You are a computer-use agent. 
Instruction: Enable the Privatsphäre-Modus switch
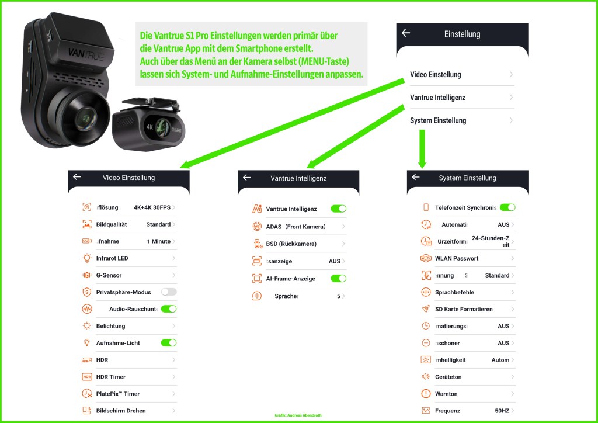(169, 292)
